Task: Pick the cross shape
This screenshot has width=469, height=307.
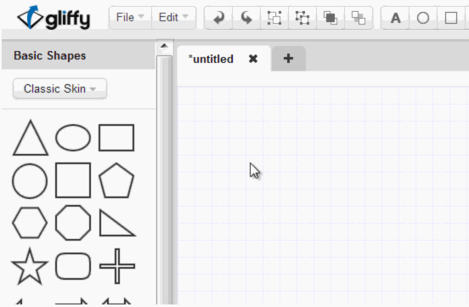Action: (x=117, y=266)
